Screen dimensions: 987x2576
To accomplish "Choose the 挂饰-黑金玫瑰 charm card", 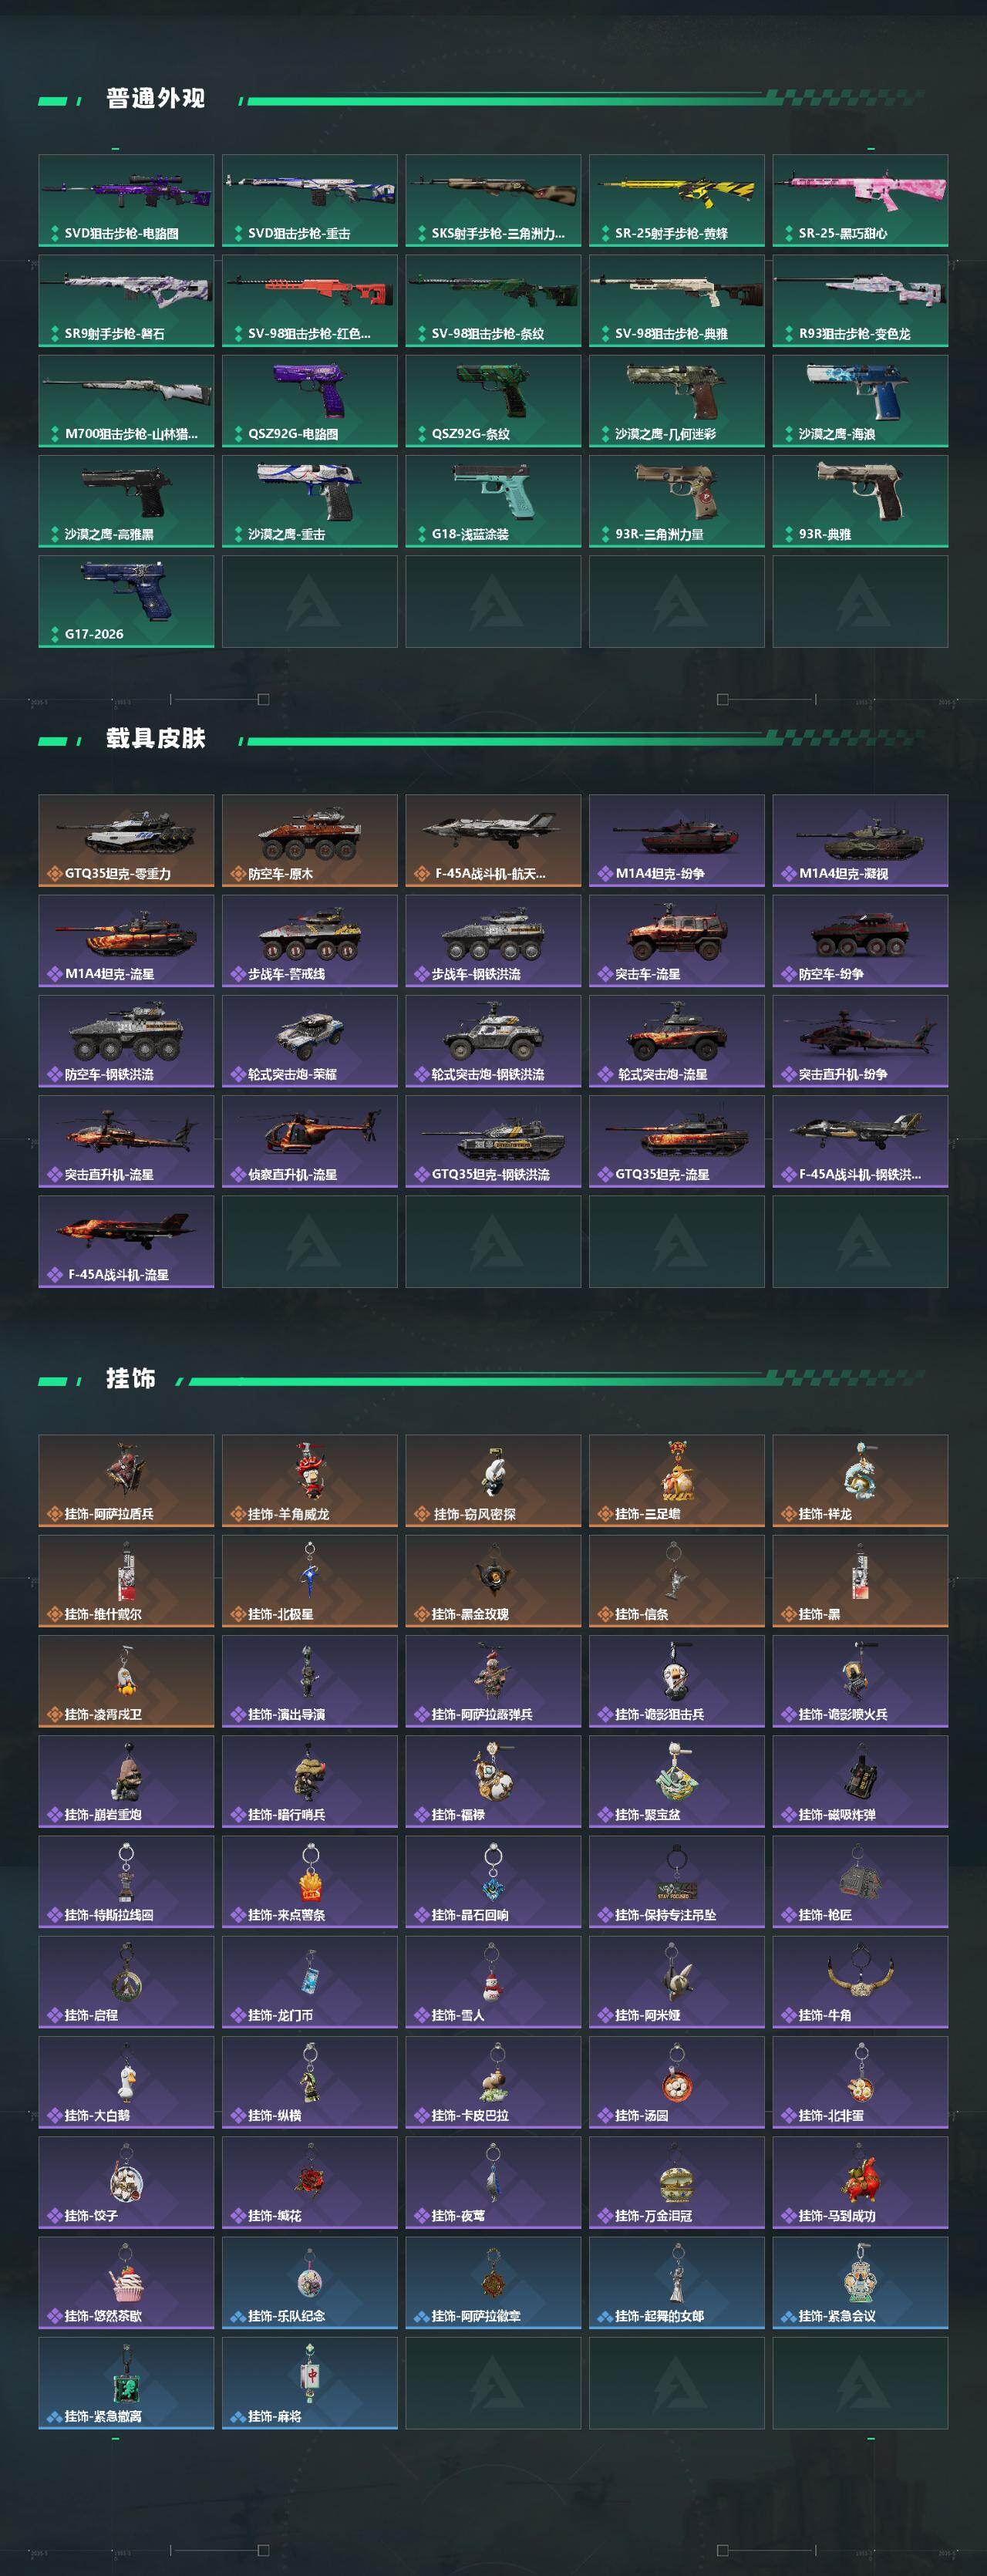I will pos(493,1581).
